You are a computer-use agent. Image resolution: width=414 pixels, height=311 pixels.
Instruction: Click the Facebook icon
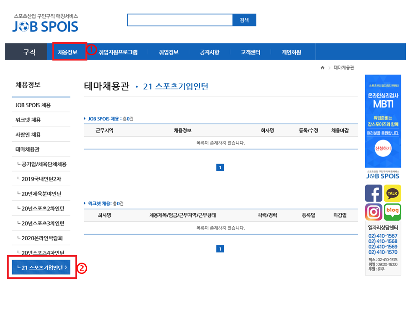click(x=373, y=193)
